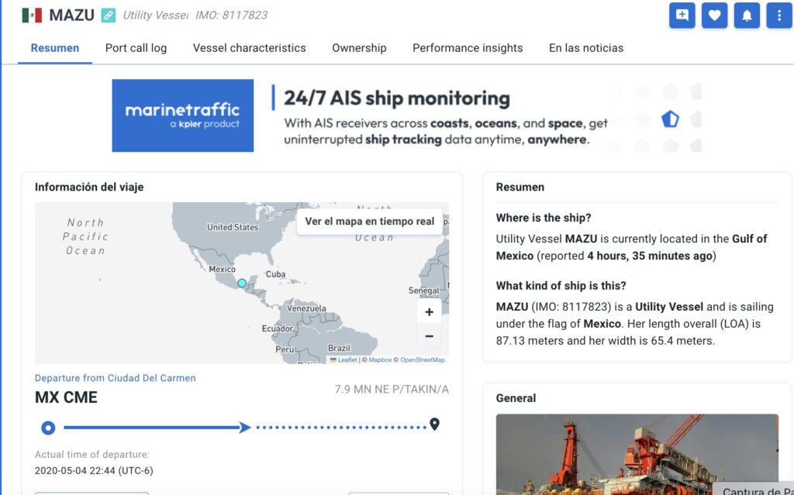
Task: Switch to Port call log tab
Action: (x=136, y=48)
